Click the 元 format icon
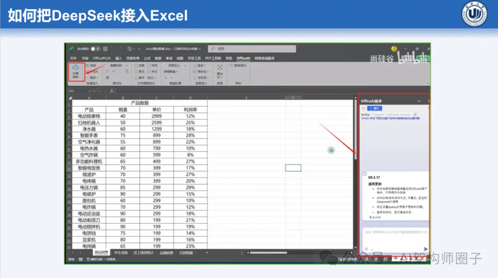Viewport: 498px width, 278px height. click(127, 72)
